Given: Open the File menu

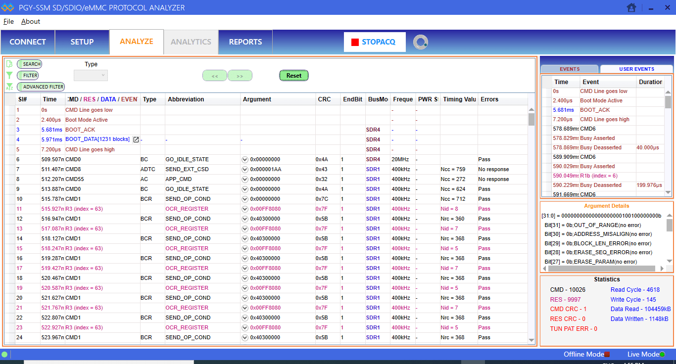Looking at the screenshot, I should (8, 21).
